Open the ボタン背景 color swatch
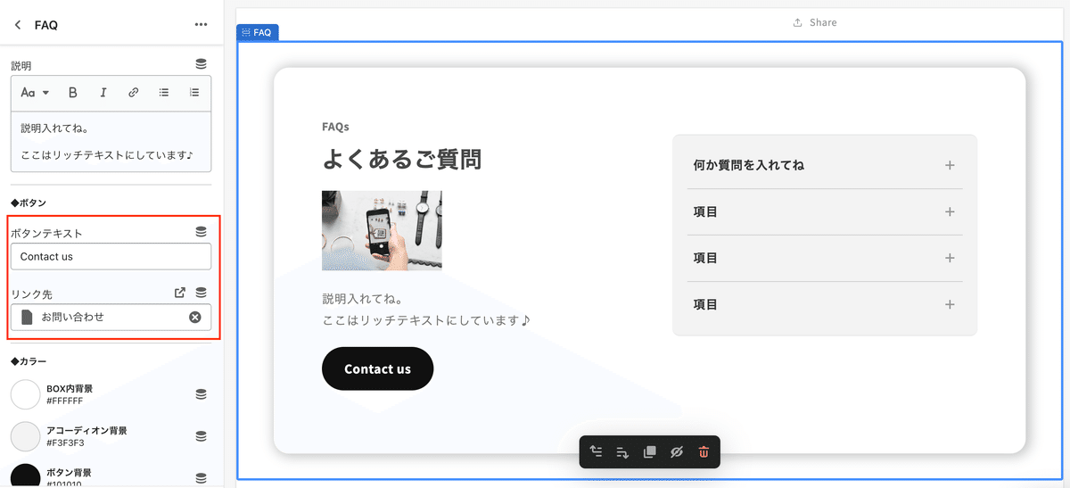Viewport: 1070px width, 488px height. [26, 476]
